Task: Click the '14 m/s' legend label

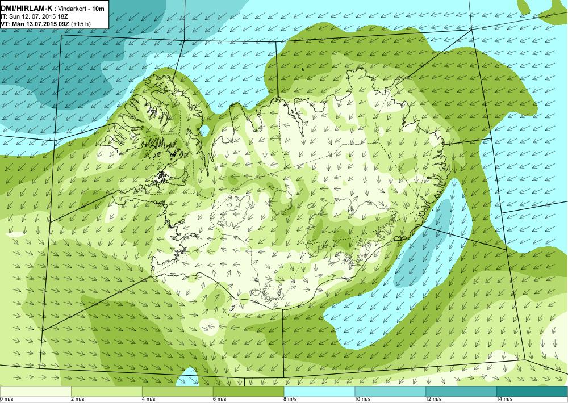Action: [504, 400]
